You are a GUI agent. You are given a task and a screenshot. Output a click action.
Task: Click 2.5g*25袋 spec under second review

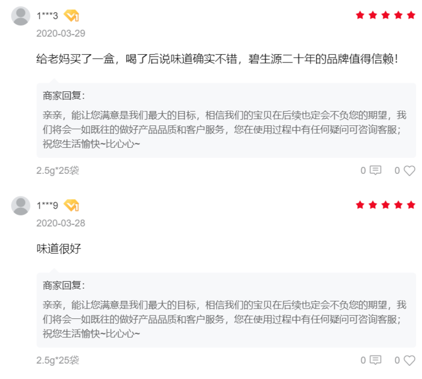click(58, 360)
